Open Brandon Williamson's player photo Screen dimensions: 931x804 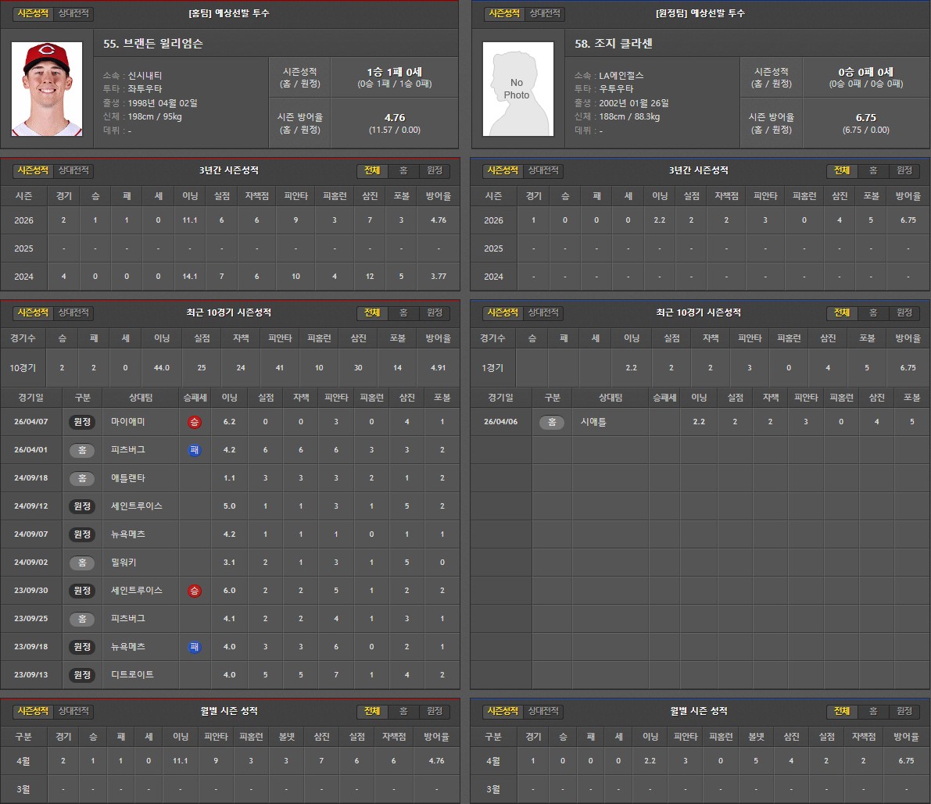46,89
